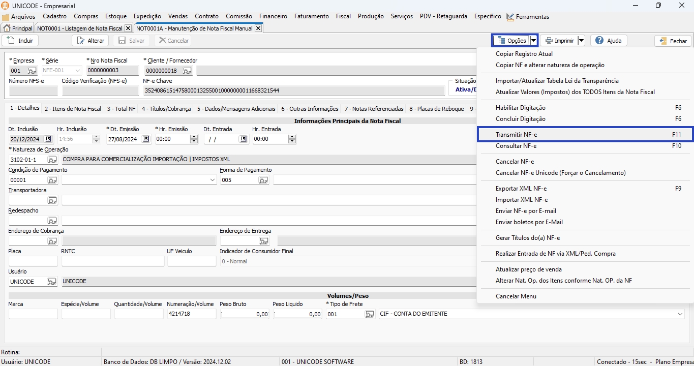Click the Ajuda button

[609, 41]
